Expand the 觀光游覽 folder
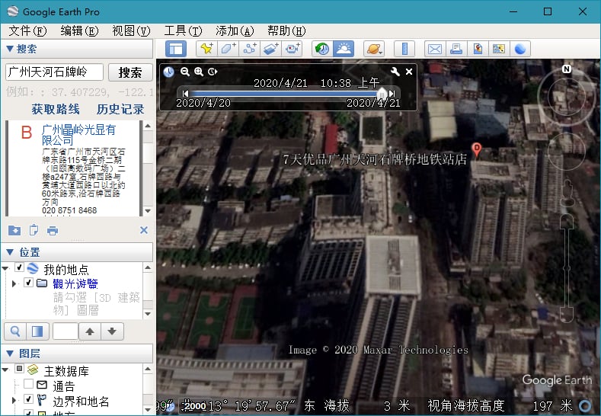Image resolution: width=601 pixels, height=416 pixels. 14,283
